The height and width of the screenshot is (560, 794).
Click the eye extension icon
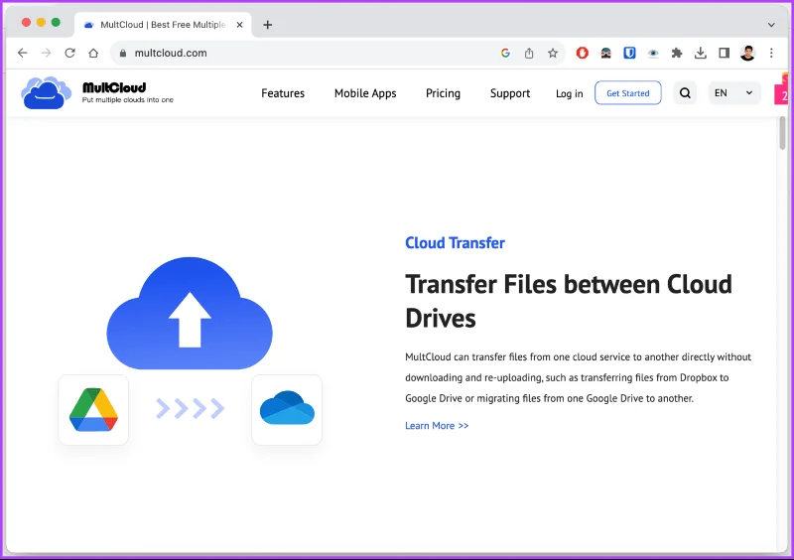coord(653,53)
